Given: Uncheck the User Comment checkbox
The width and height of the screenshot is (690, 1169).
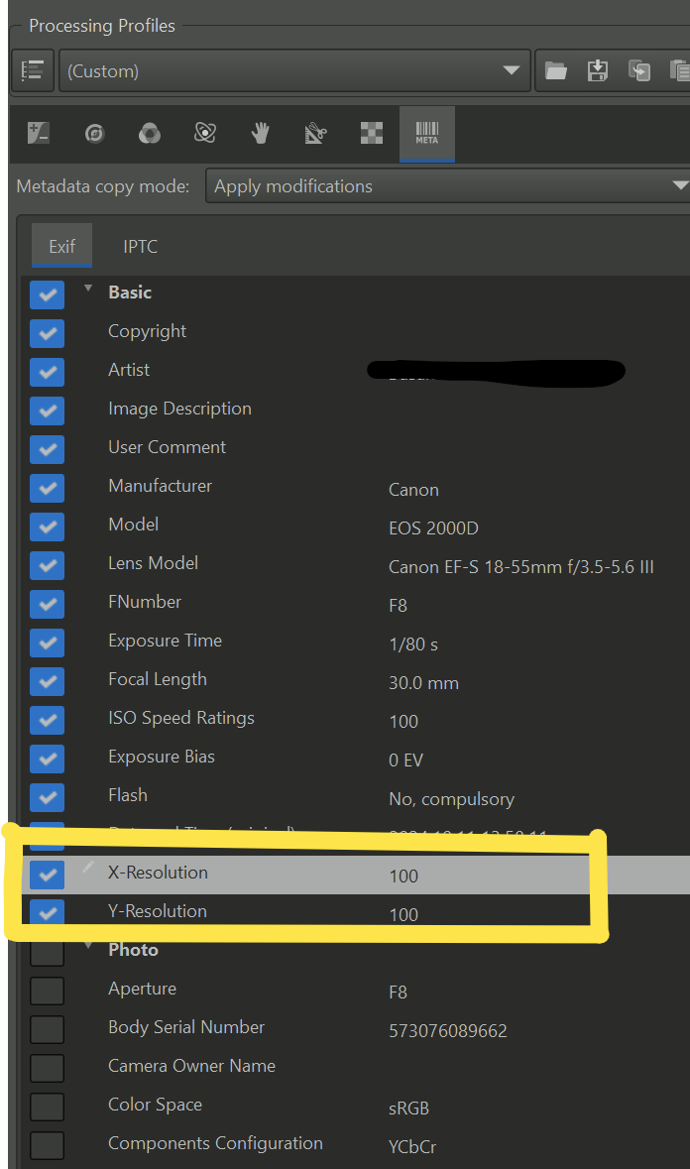Looking at the screenshot, I should coord(47,449).
